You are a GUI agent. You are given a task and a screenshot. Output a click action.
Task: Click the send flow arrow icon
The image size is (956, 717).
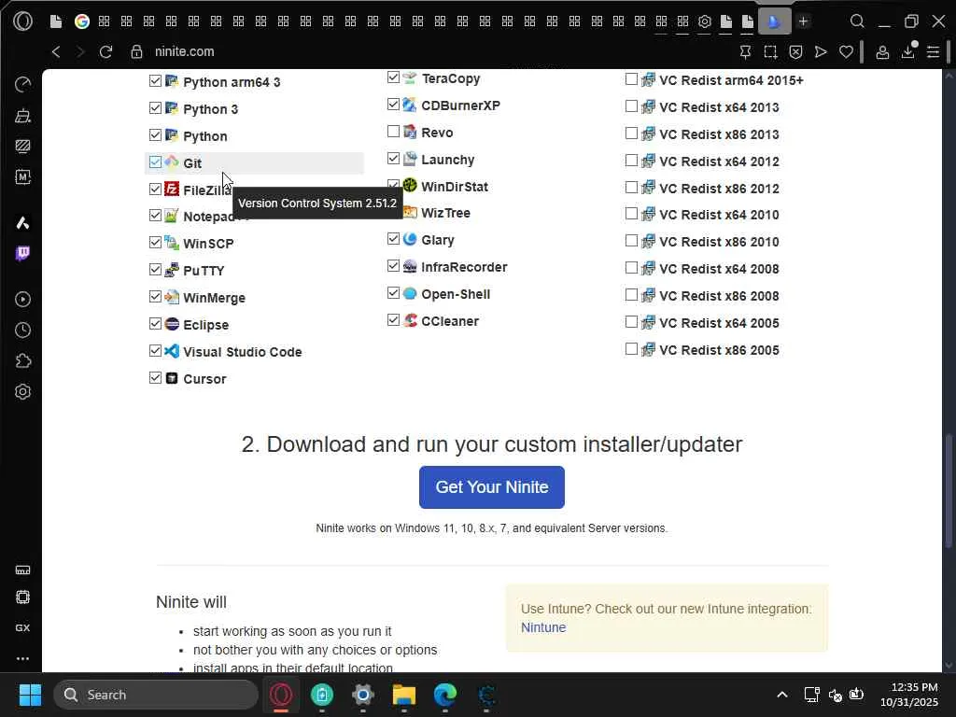pos(821,52)
